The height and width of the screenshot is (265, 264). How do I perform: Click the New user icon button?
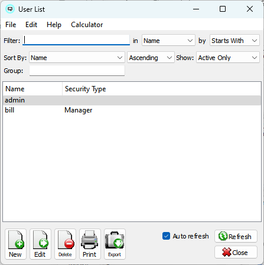[x=15, y=244]
